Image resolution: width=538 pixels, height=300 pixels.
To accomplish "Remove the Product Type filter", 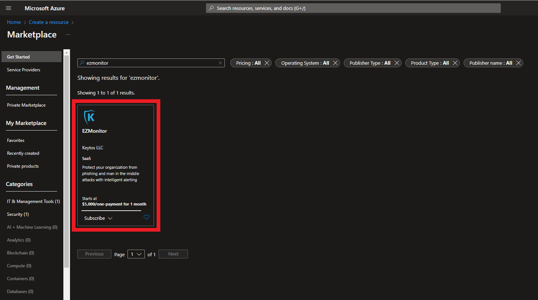I will pyautogui.click(x=455, y=63).
